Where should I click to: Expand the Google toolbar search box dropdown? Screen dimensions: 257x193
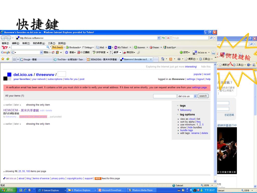41,52
